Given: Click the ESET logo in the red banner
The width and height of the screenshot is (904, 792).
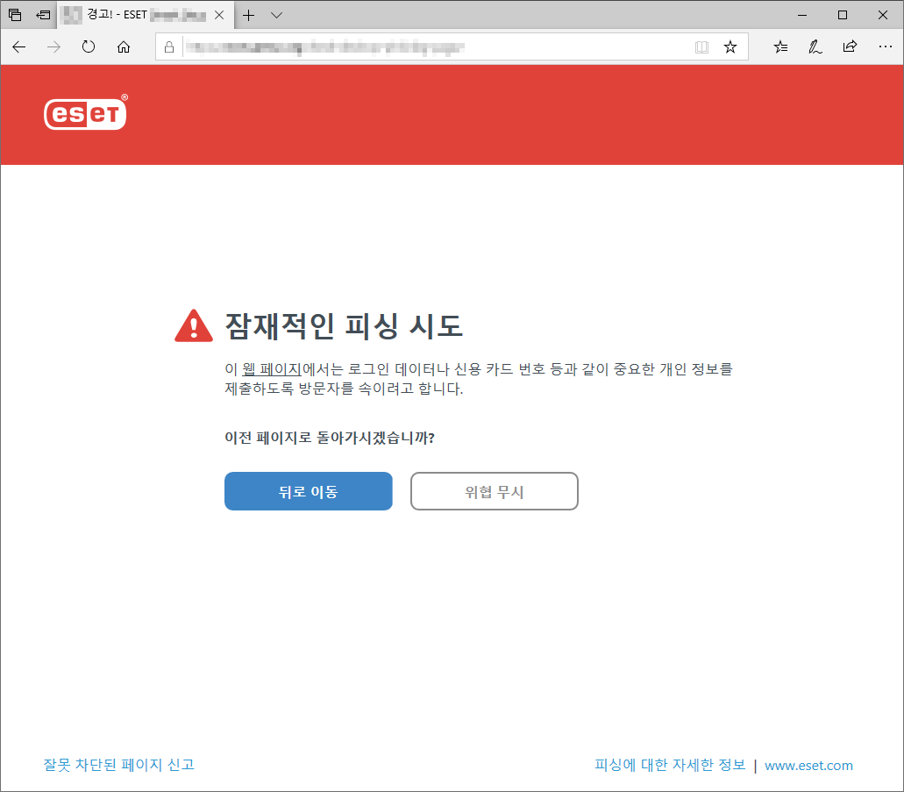Looking at the screenshot, I should (84, 113).
